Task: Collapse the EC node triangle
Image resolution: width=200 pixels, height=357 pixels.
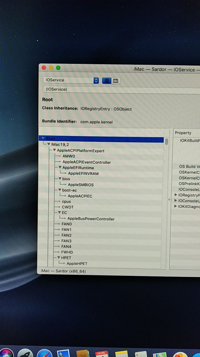Action: tap(59, 213)
